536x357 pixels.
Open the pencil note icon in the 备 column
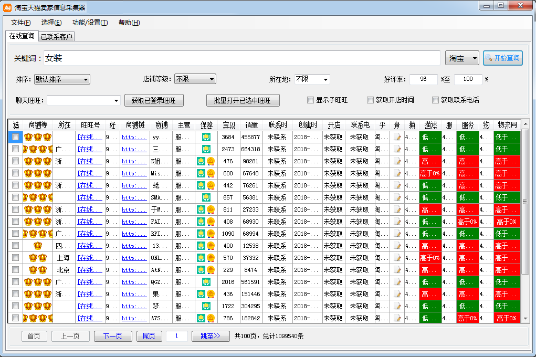pyautogui.click(x=398, y=137)
